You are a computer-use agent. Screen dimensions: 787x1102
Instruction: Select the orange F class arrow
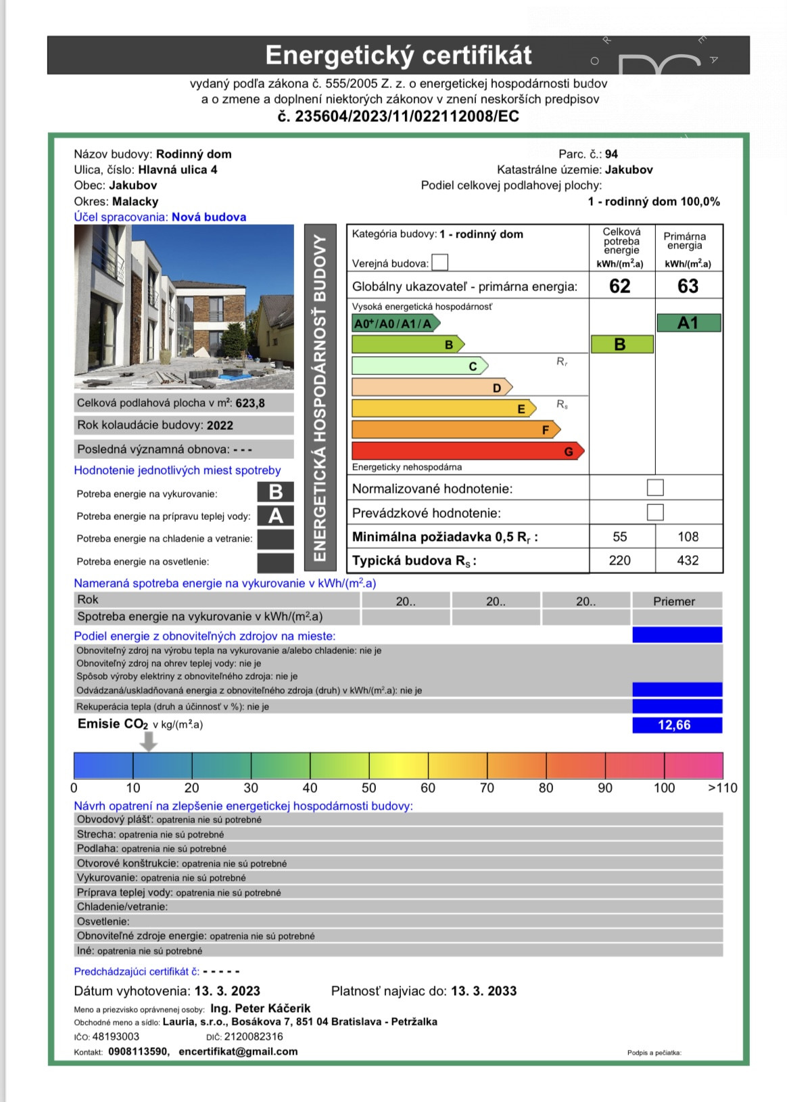point(456,429)
